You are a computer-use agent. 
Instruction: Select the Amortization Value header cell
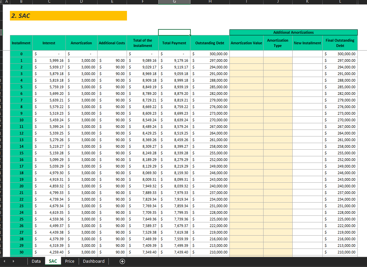coord(246,43)
